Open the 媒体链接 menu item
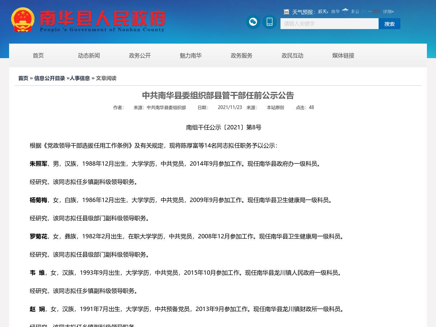 coord(343,56)
